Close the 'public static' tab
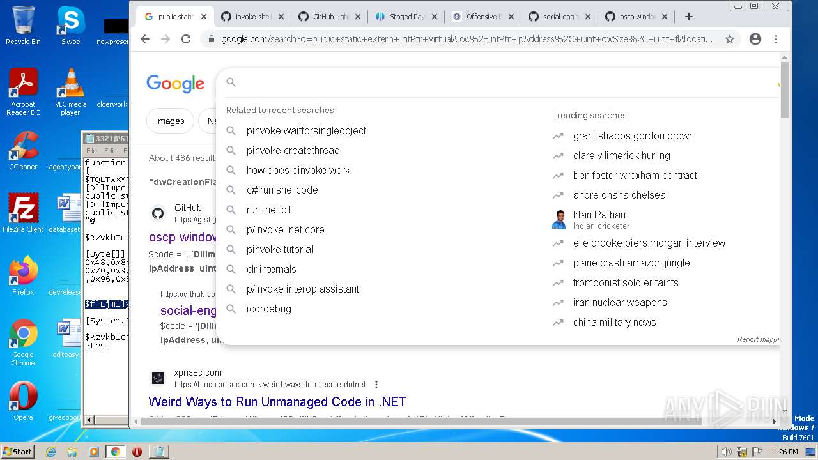This screenshot has height=460, width=818. (x=204, y=17)
